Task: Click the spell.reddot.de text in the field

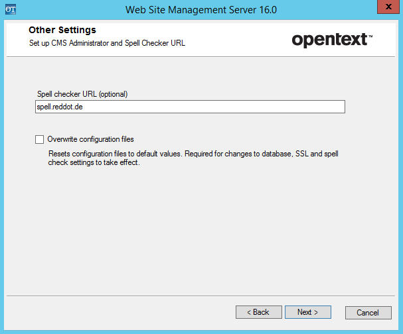Action: click(60, 107)
